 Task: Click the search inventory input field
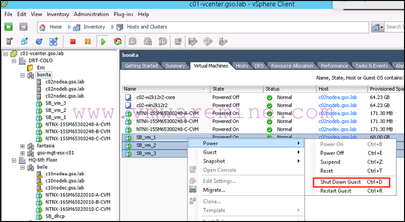click(394, 27)
